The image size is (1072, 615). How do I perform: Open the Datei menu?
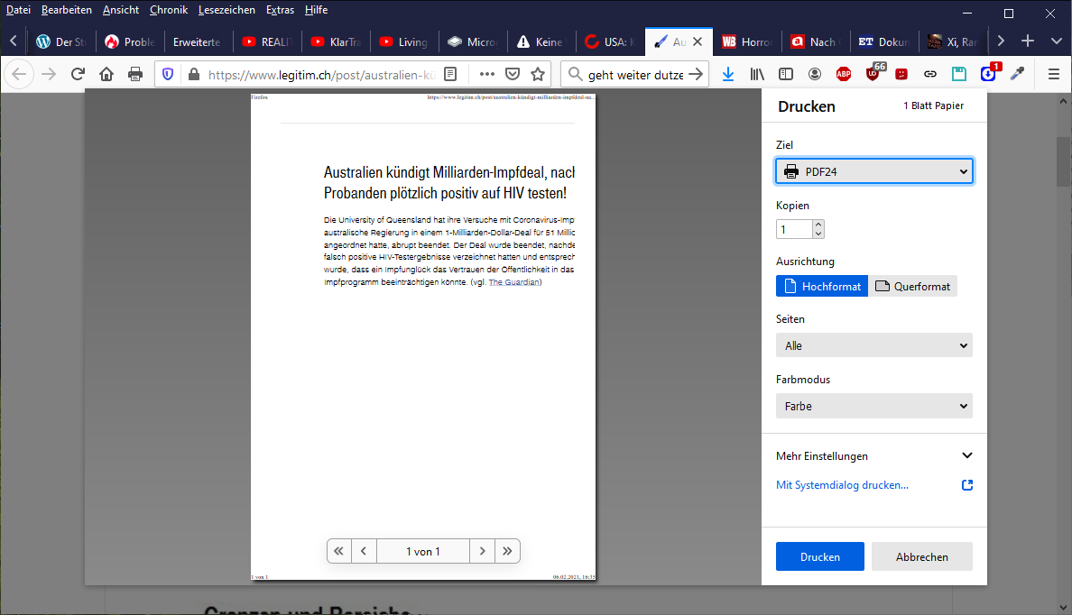pyautogui.click(x=18, y=10)
